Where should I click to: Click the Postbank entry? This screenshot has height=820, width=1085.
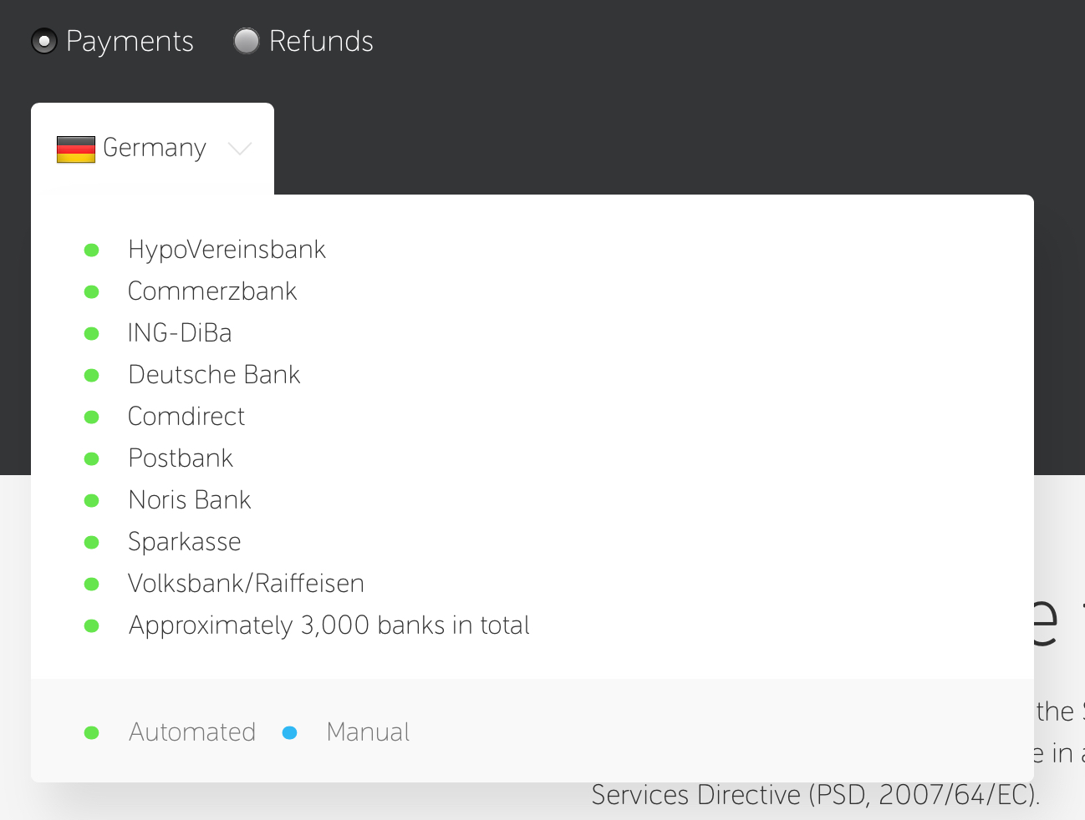tap(181, 458)
